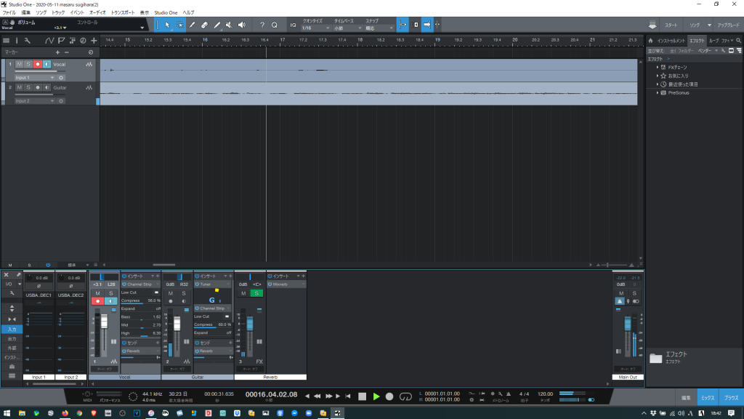Toggle Mute on Guitar track header
The width and height of the screenshot is (744, 419).
point(20,87)
